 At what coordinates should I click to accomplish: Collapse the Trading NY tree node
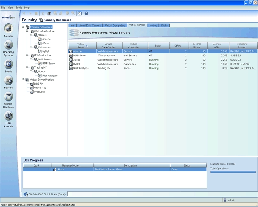coord(27,67)
